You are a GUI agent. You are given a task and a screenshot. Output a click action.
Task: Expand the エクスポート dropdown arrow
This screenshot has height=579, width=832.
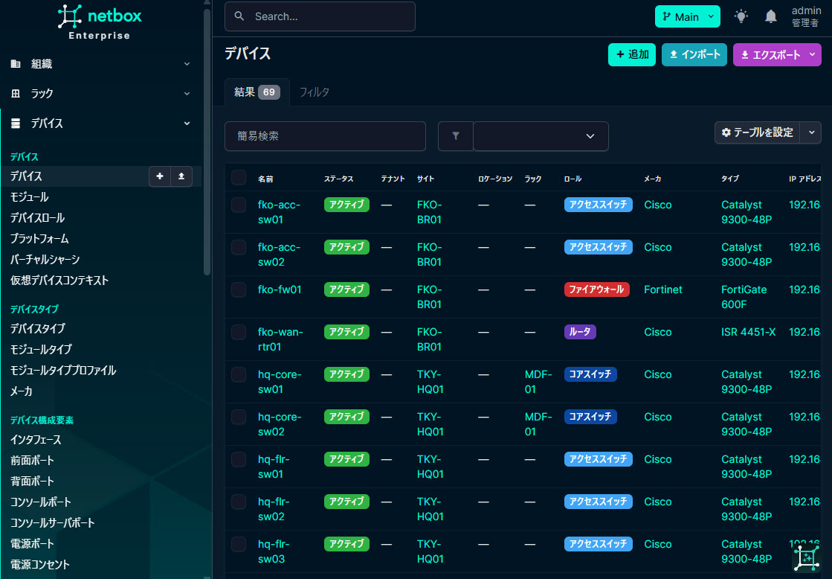click(813, 54)
